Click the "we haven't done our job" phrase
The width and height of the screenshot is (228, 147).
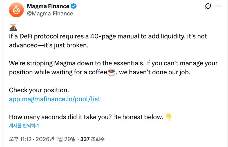[x=157, y=72]
